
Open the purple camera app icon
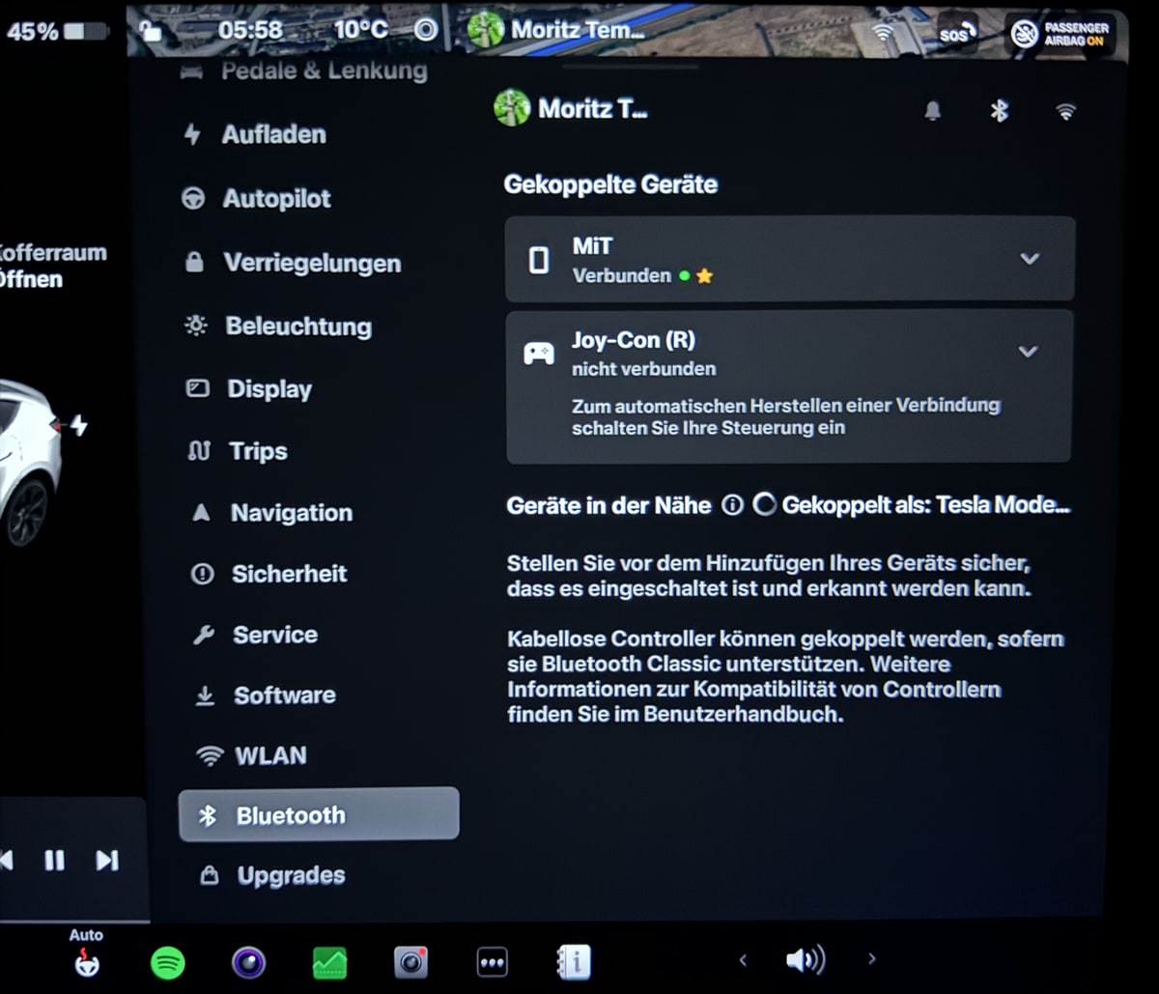(x=249, y=962)
